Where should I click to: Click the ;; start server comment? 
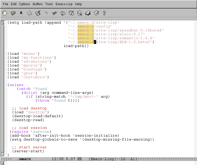[x=30, y=147]
